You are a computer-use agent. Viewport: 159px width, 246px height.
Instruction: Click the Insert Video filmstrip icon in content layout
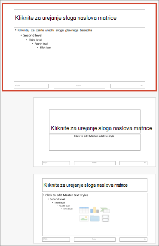105,218
